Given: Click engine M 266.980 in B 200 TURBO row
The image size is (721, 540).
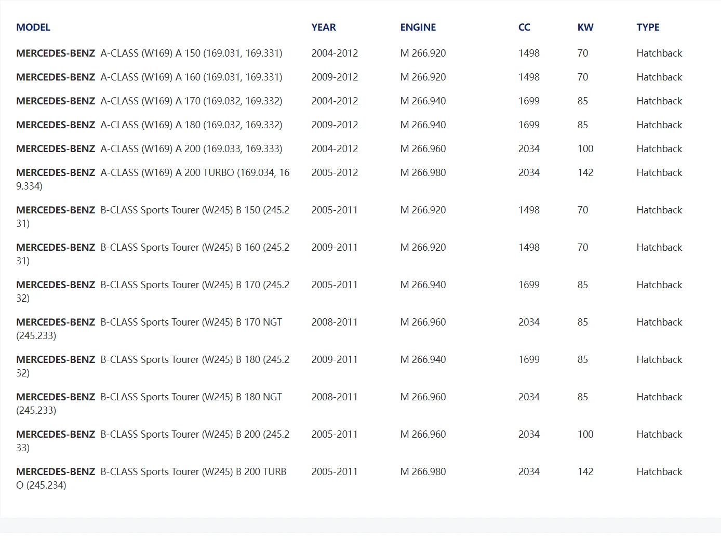Looking at the screenshot, I should point(423,471).
